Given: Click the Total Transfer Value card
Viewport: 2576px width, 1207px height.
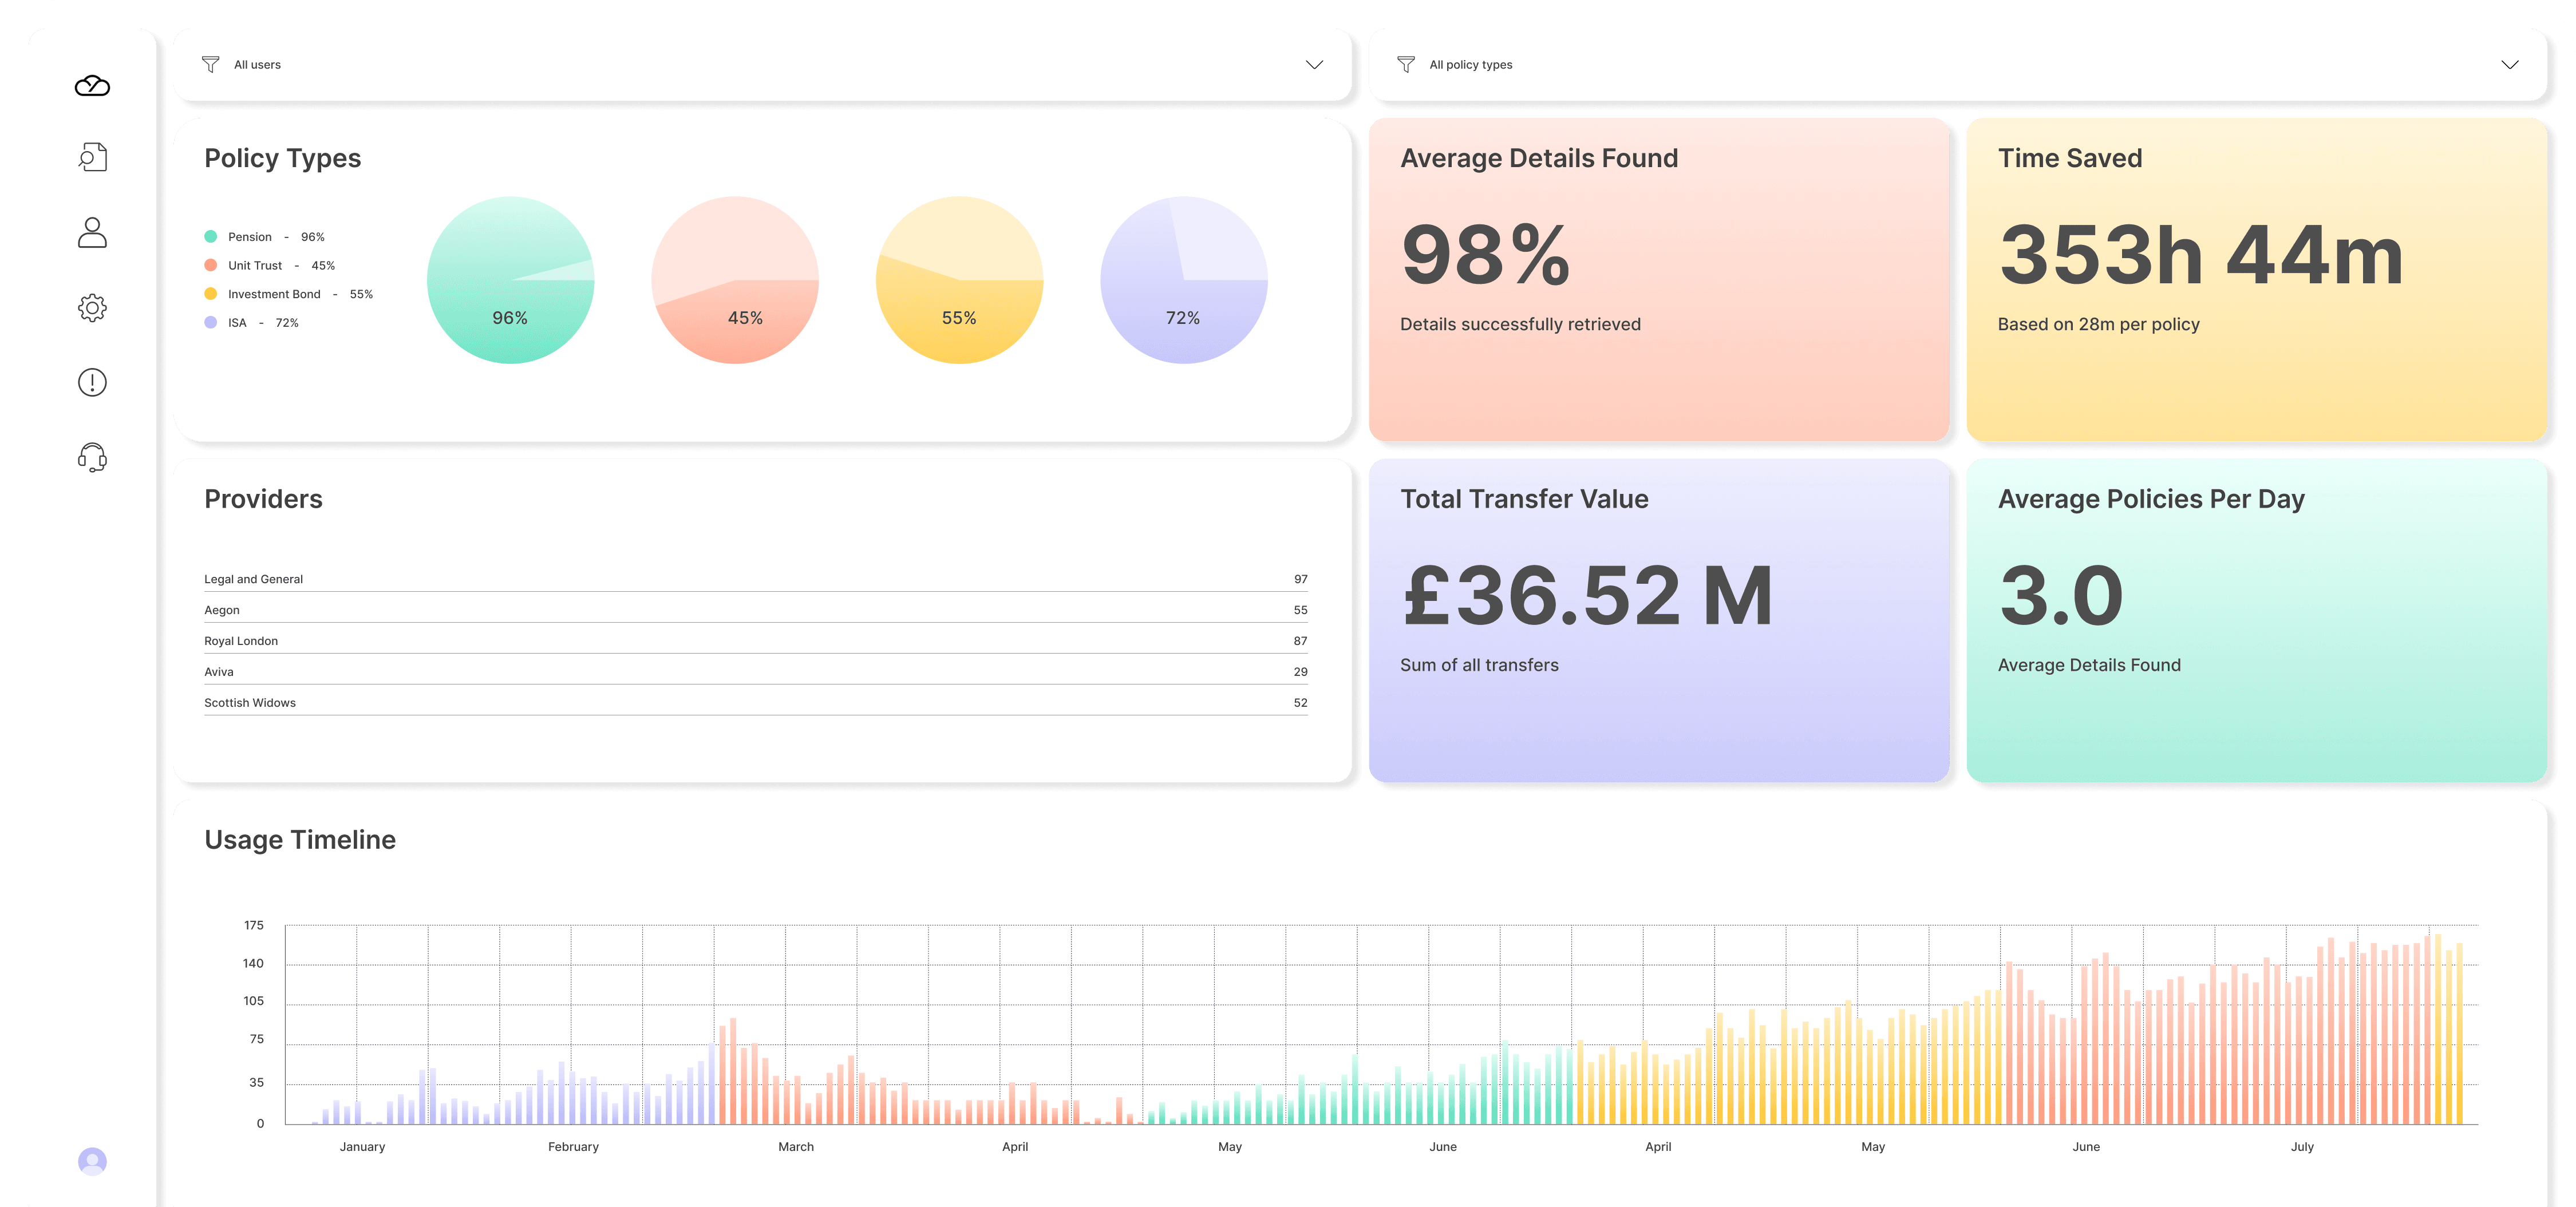Looking at the screenshot, I should pos(1658,620).
